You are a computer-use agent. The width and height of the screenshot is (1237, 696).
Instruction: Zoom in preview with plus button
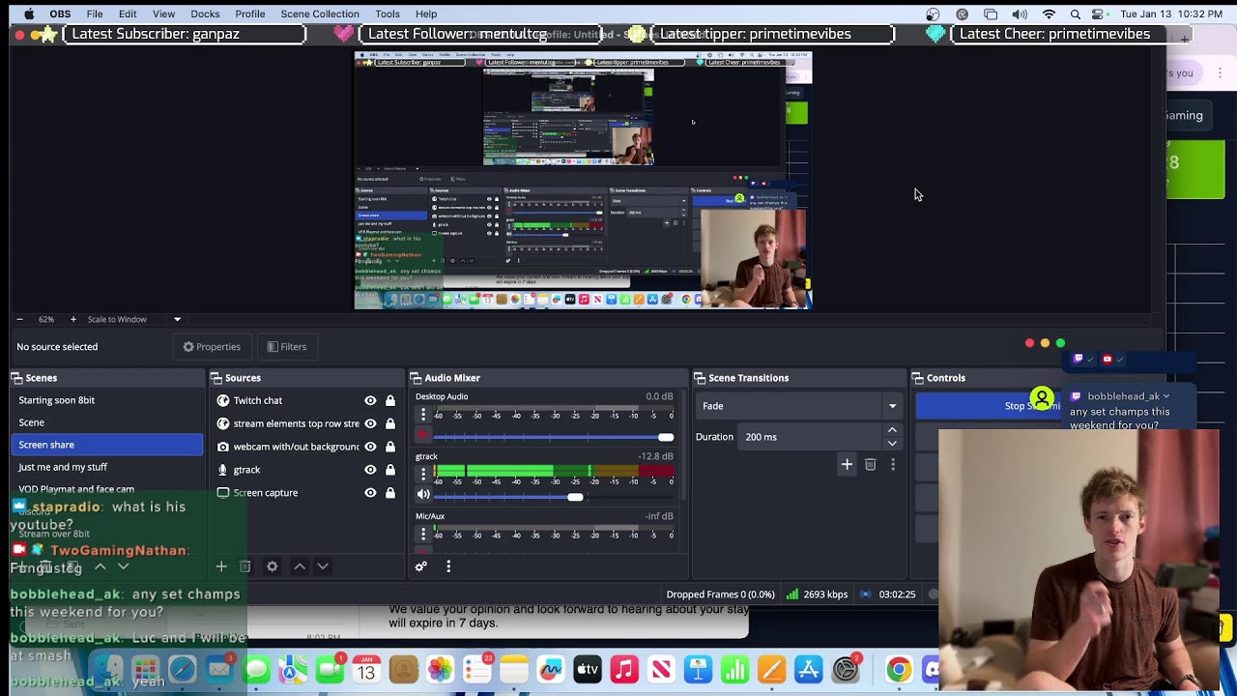click(x=72, y=319)
